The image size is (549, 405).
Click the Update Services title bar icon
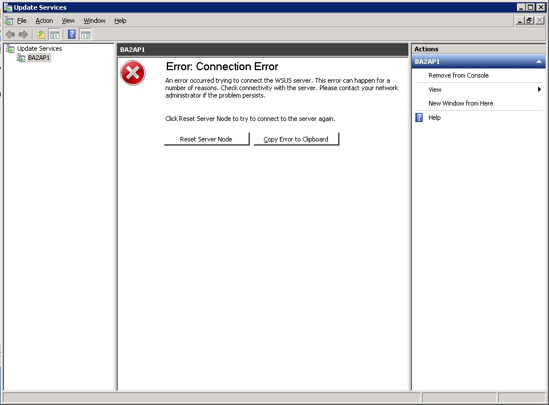coord(7,7)
